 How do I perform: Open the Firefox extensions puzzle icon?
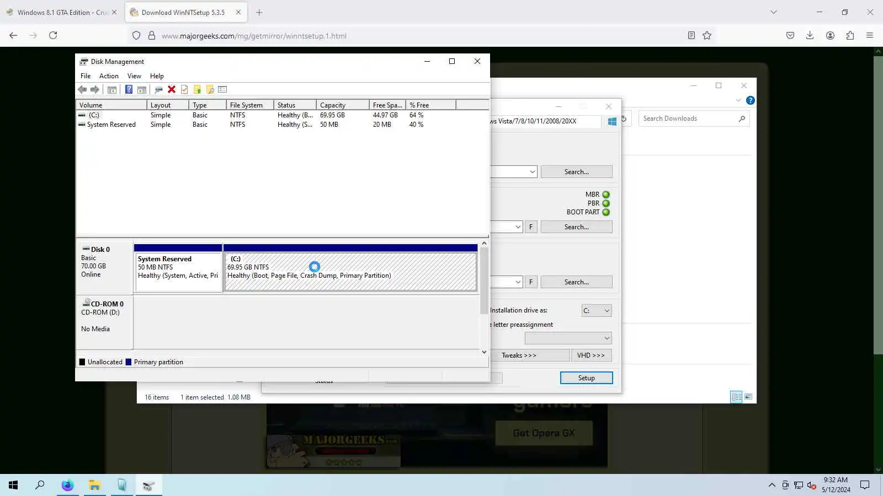(850, 35)
